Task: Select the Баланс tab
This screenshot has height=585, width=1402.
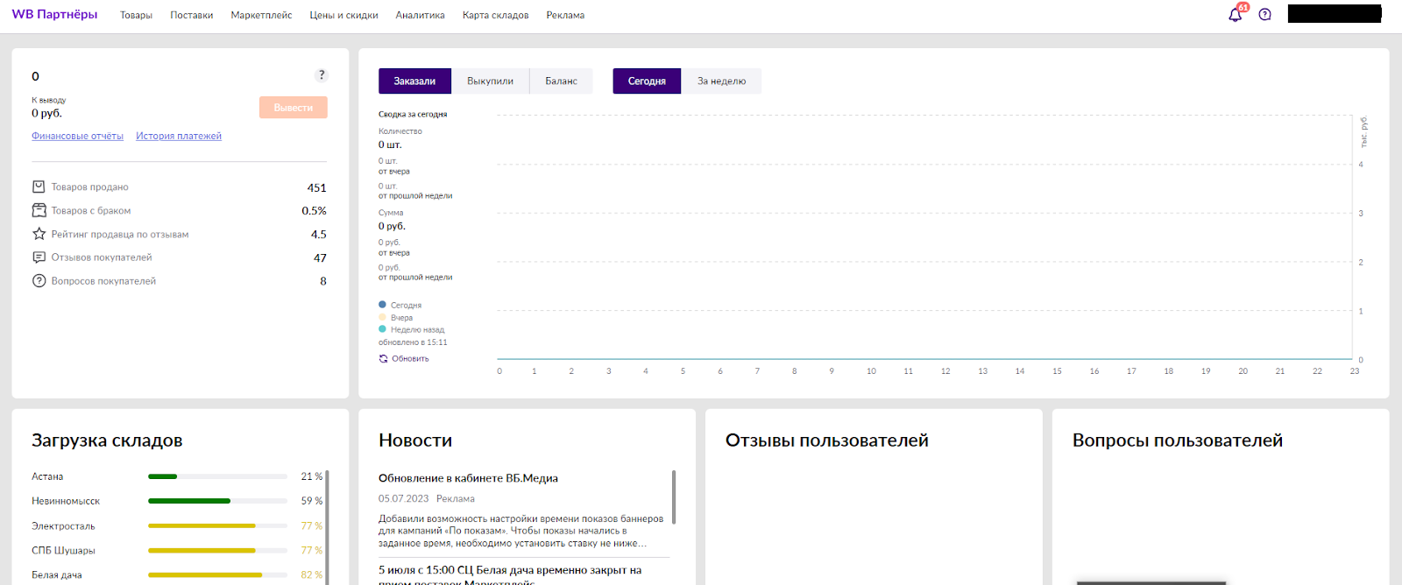Action: pyautogui.click(x=561, y=81)
